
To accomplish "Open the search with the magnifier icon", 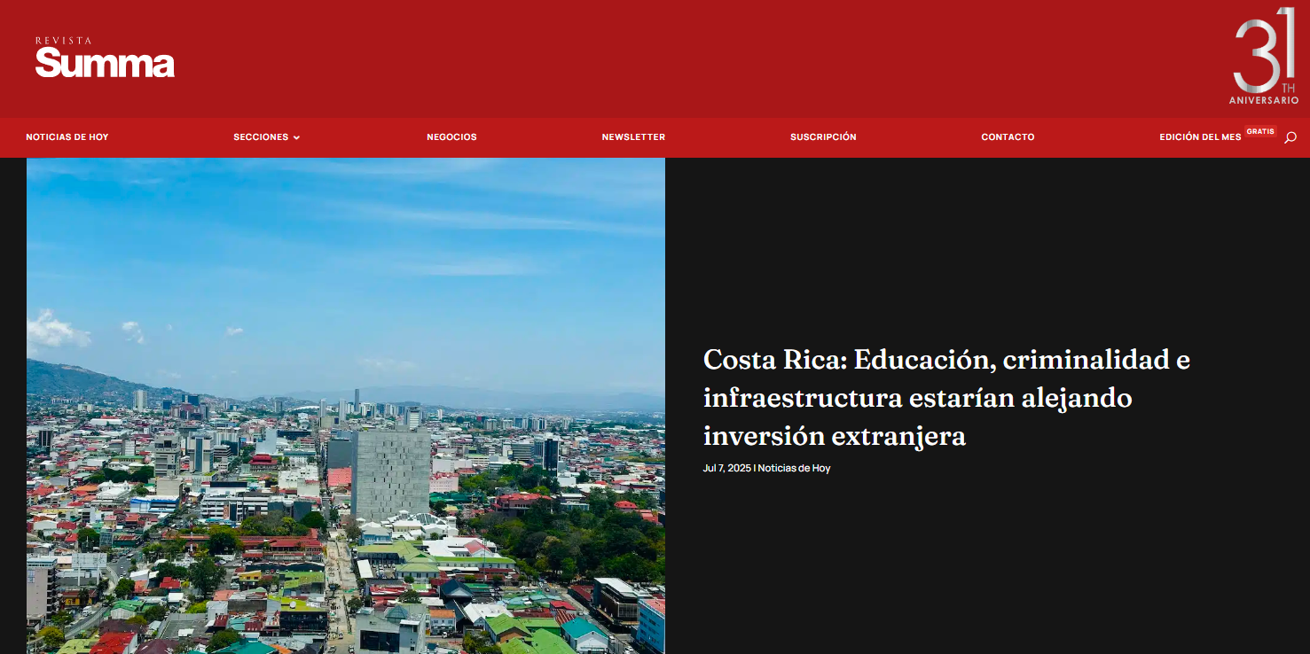I will coord(1290,137).
